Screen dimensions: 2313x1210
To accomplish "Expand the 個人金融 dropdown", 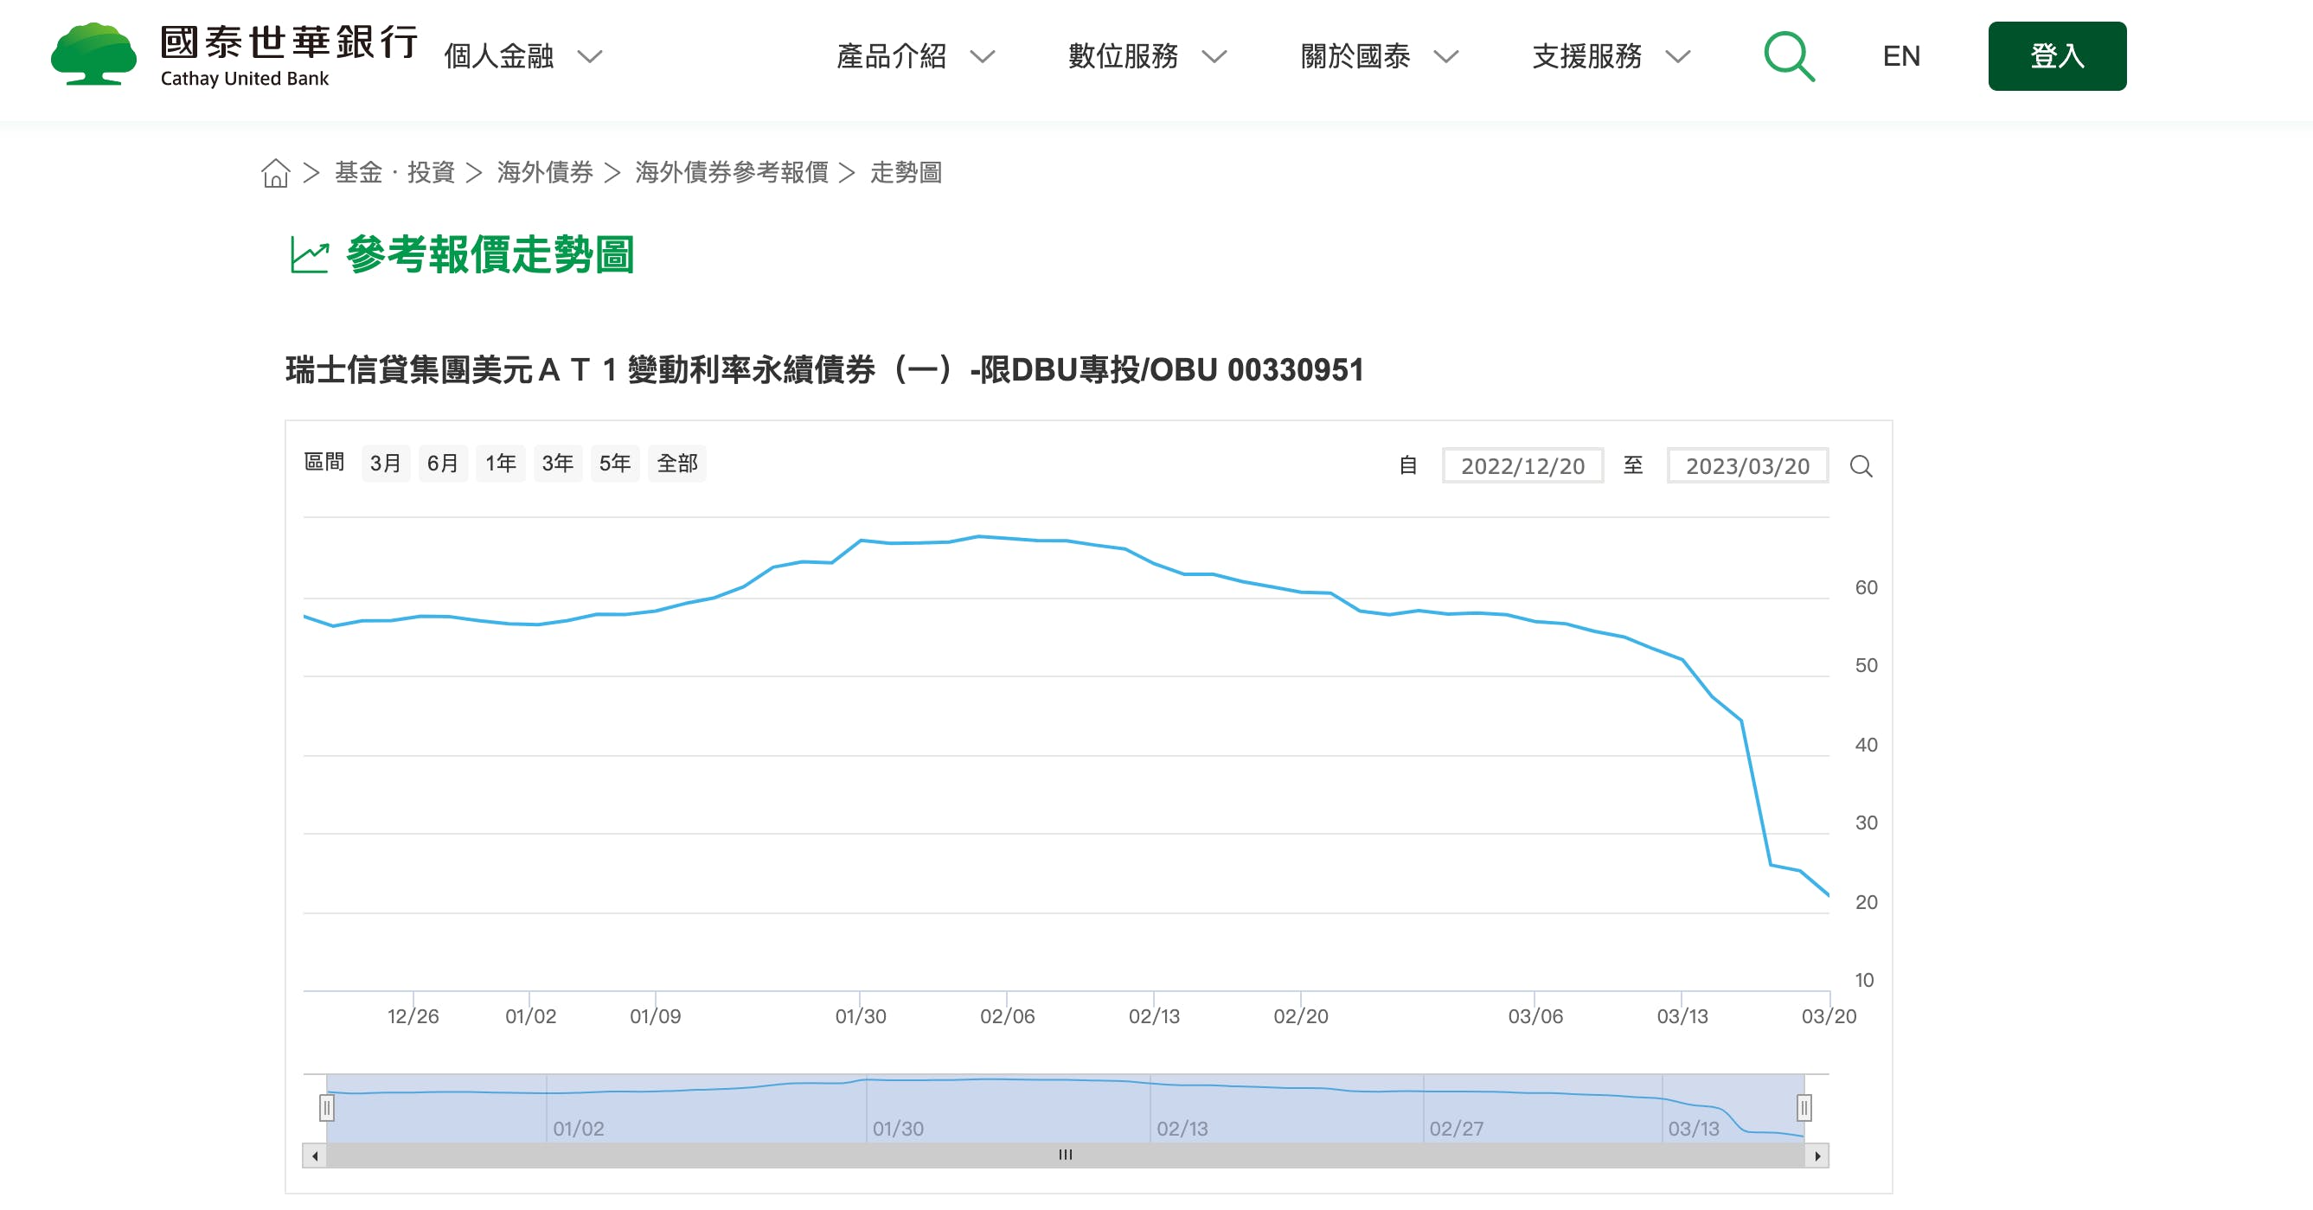I will 522,56.
